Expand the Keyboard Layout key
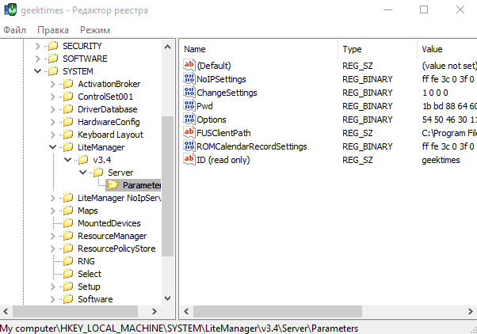Image resolution: width=477 pixels, height=334 pixels. (x=52, y=135)
